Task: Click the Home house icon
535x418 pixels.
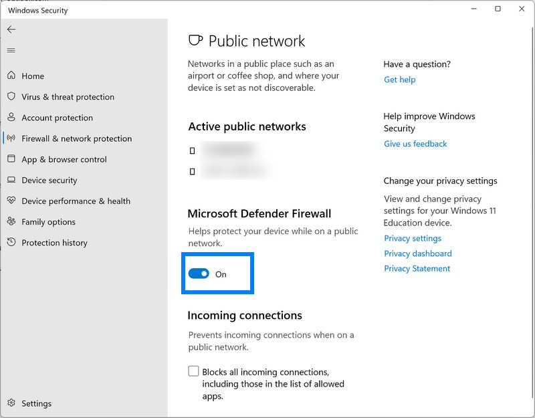Action: 11,76
